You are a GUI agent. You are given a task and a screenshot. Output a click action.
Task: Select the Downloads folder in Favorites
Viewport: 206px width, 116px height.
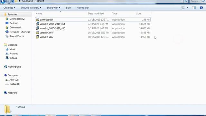click(15, 27)
